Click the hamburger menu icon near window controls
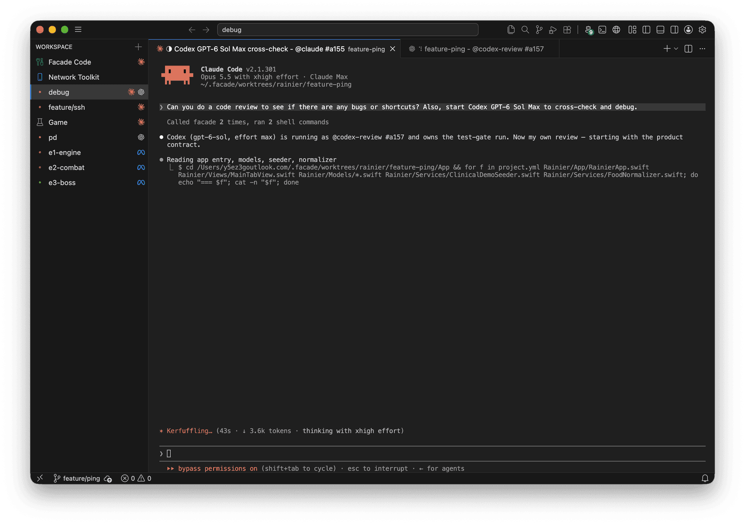 (78, 30)
